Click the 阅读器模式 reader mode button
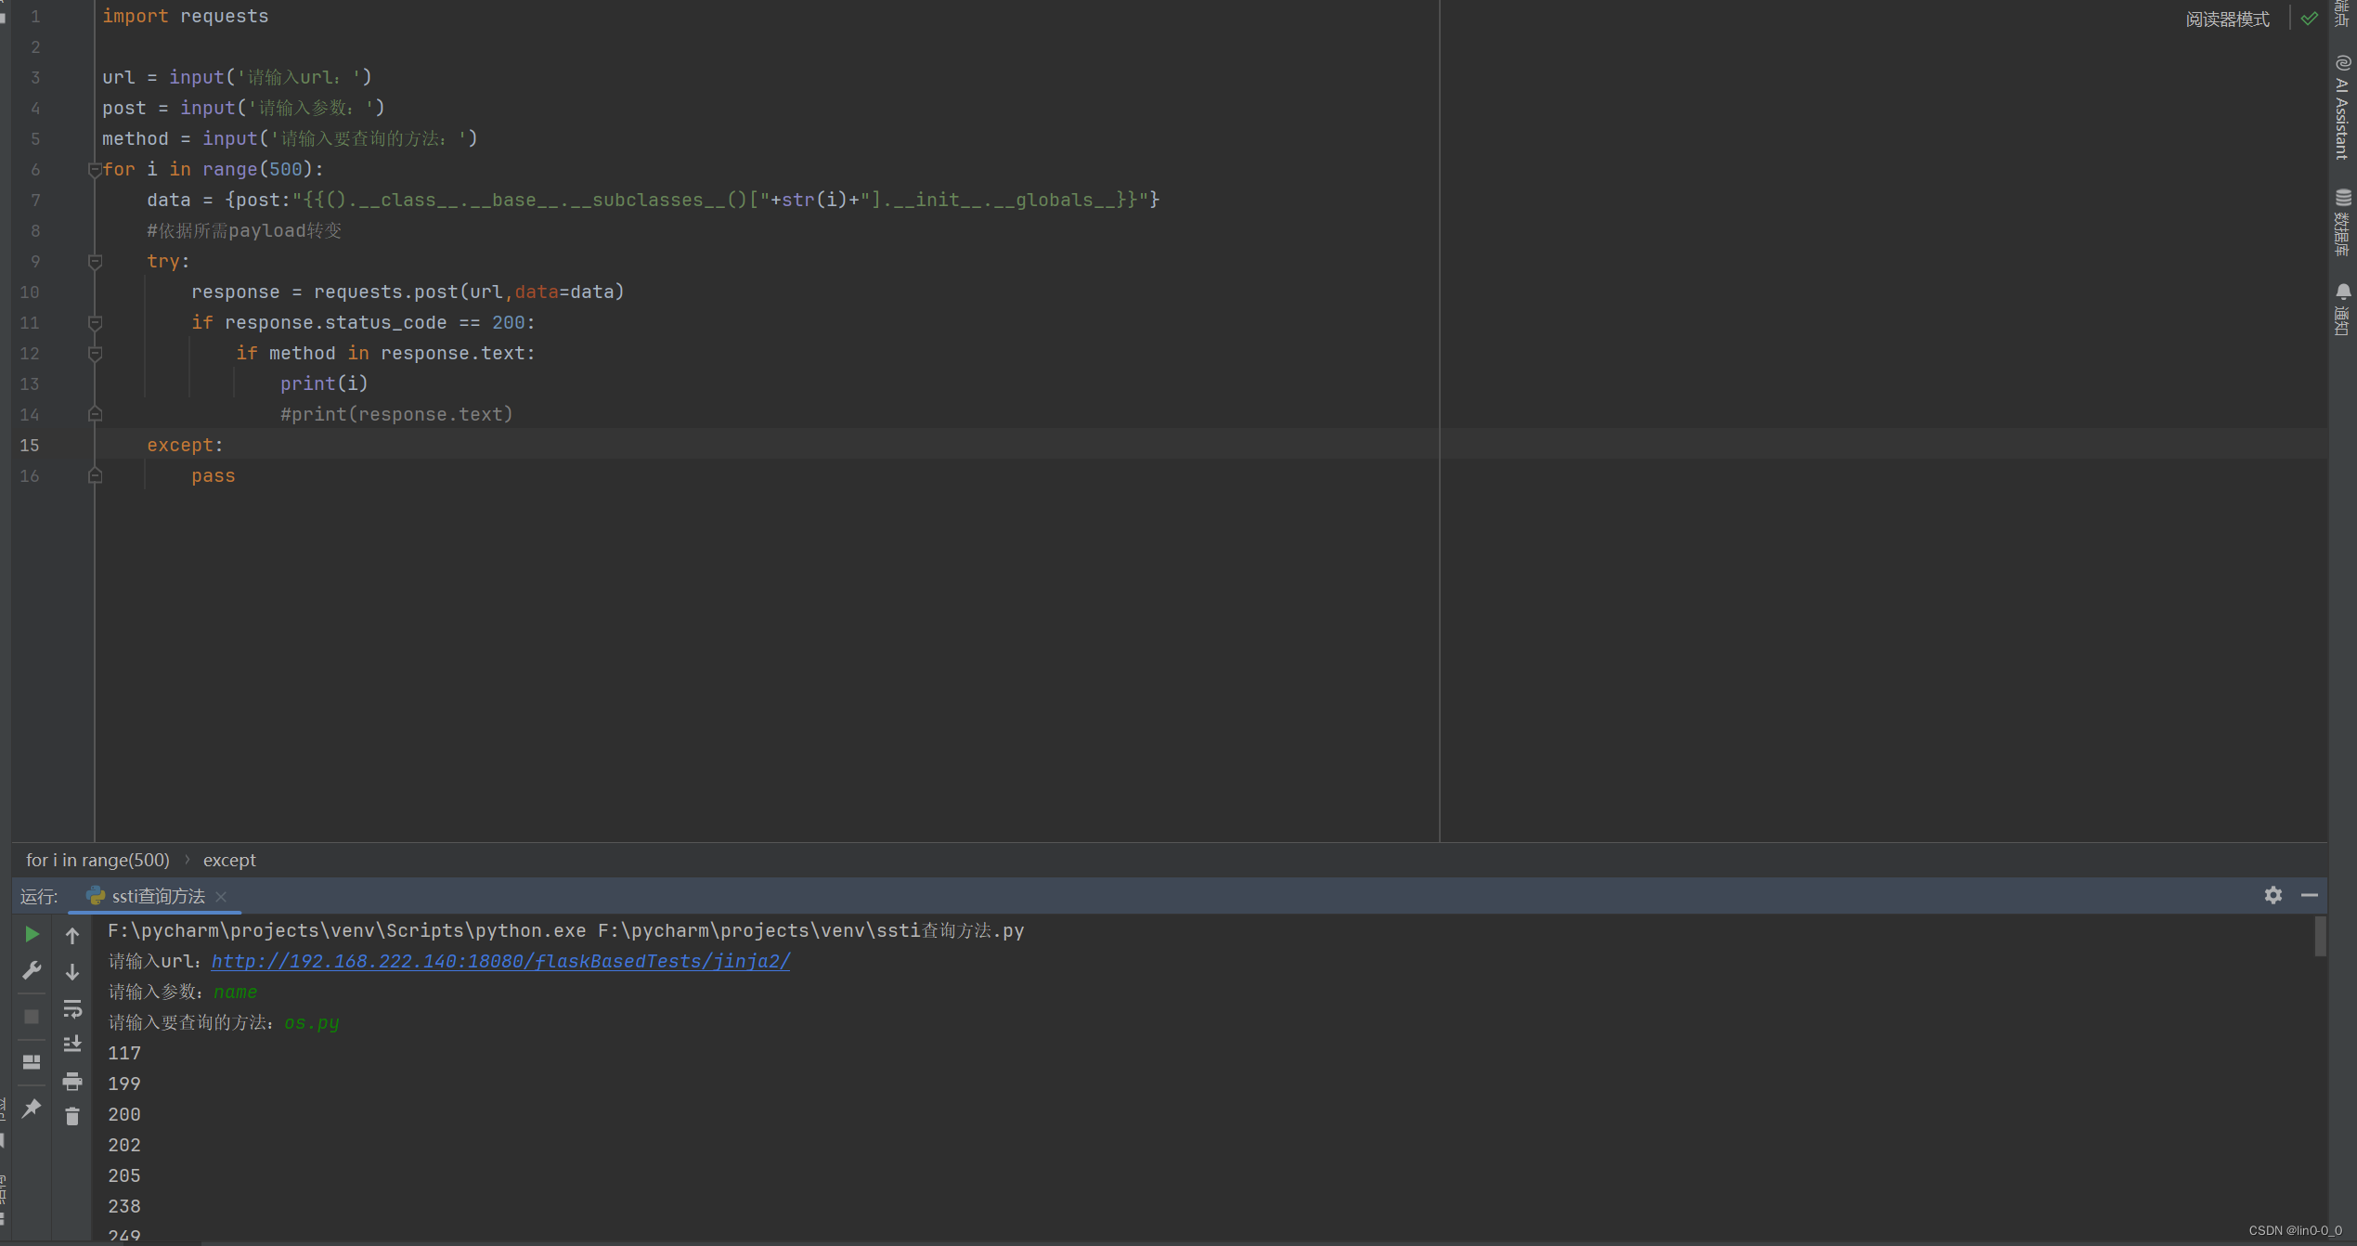Screen dimensions: 2357x1246 [2226, 19]
